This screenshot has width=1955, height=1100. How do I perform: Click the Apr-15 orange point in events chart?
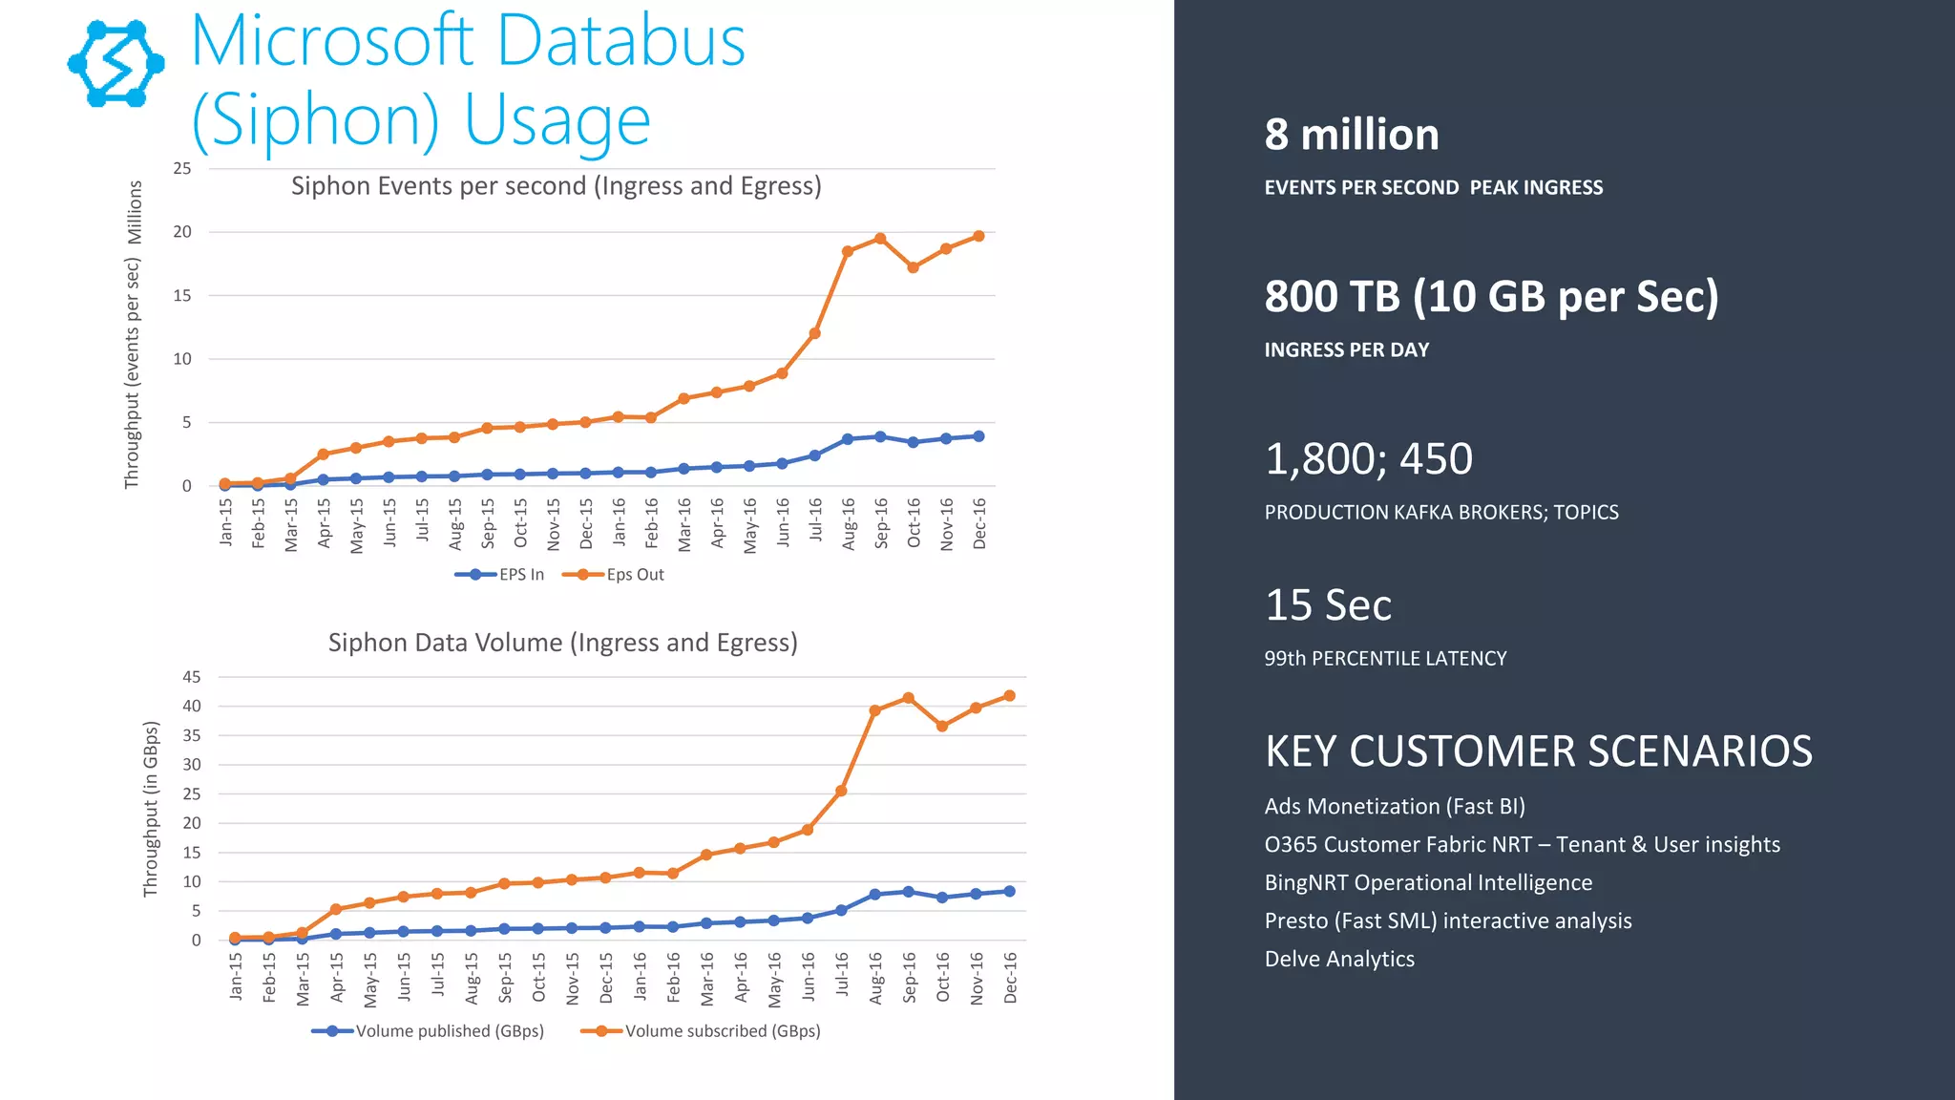point(324,455)
